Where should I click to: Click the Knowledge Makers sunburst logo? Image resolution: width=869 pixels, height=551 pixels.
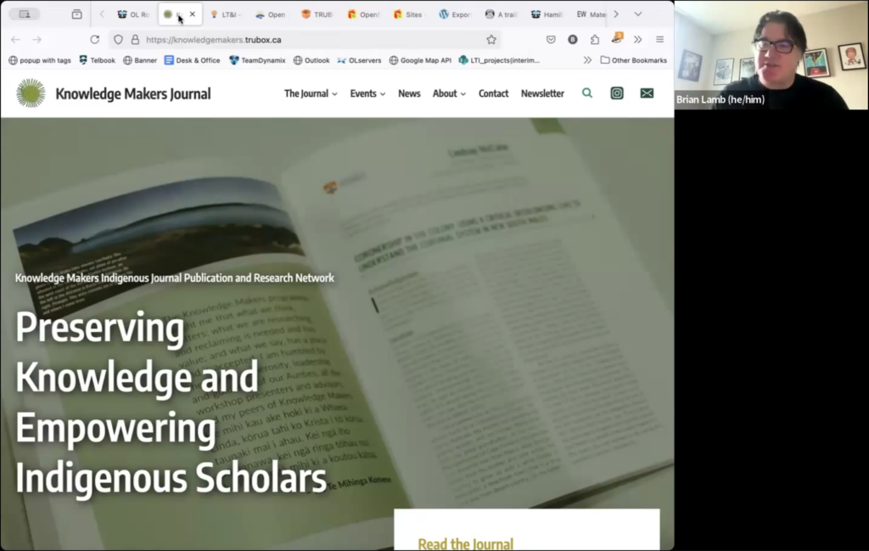31,93
